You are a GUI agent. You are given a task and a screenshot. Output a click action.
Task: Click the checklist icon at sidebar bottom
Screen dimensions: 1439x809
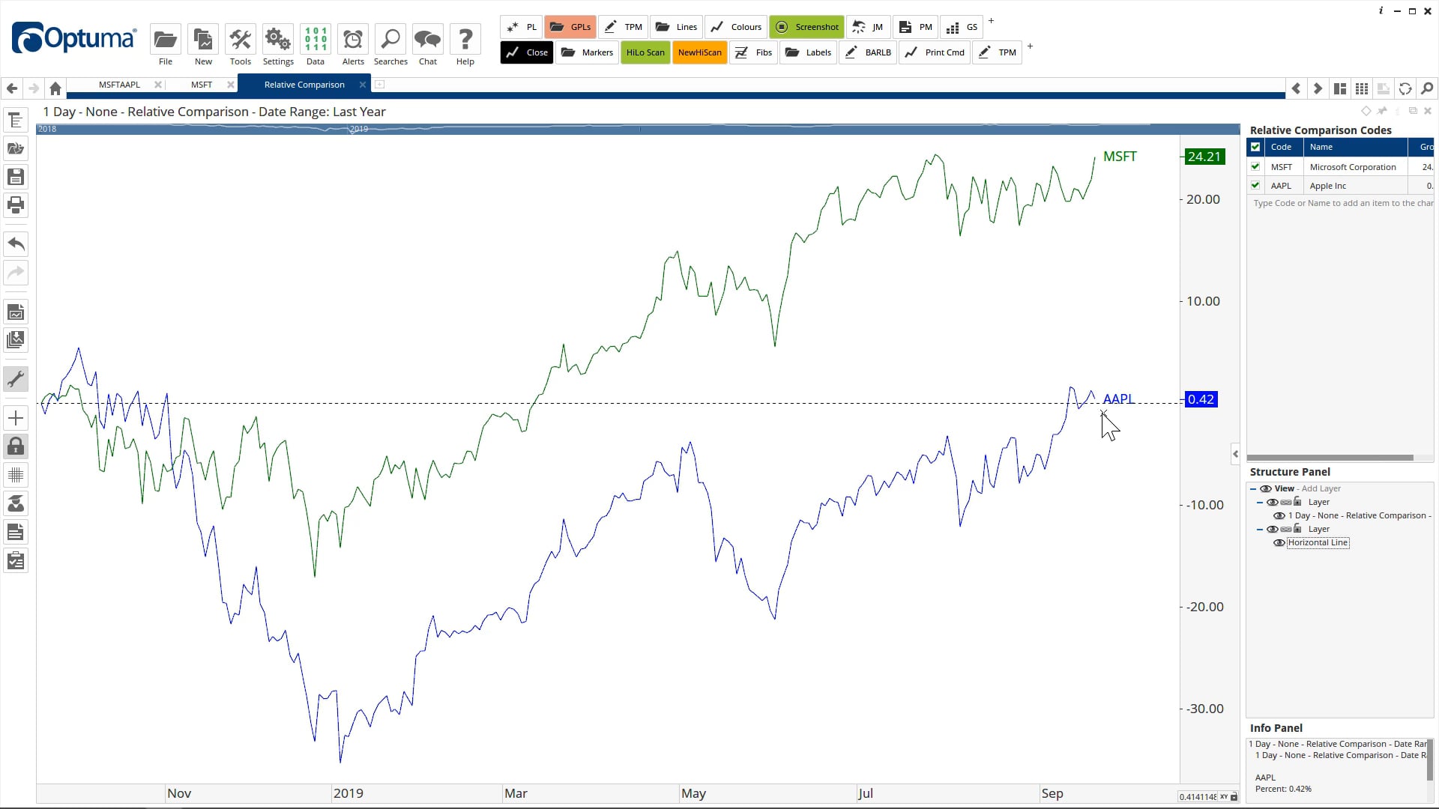click(x=16, y=560)
